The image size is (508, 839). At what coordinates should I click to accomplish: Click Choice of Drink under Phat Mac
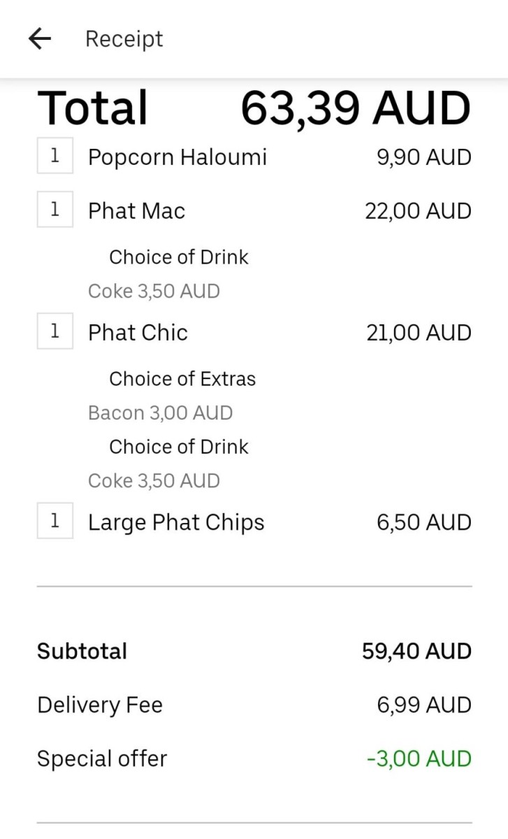(179, 257)
